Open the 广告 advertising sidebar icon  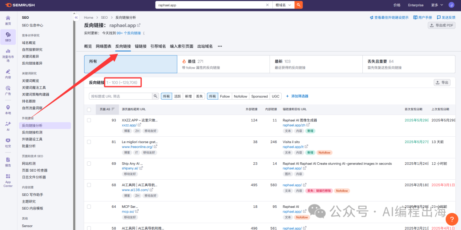click(8, 90)
